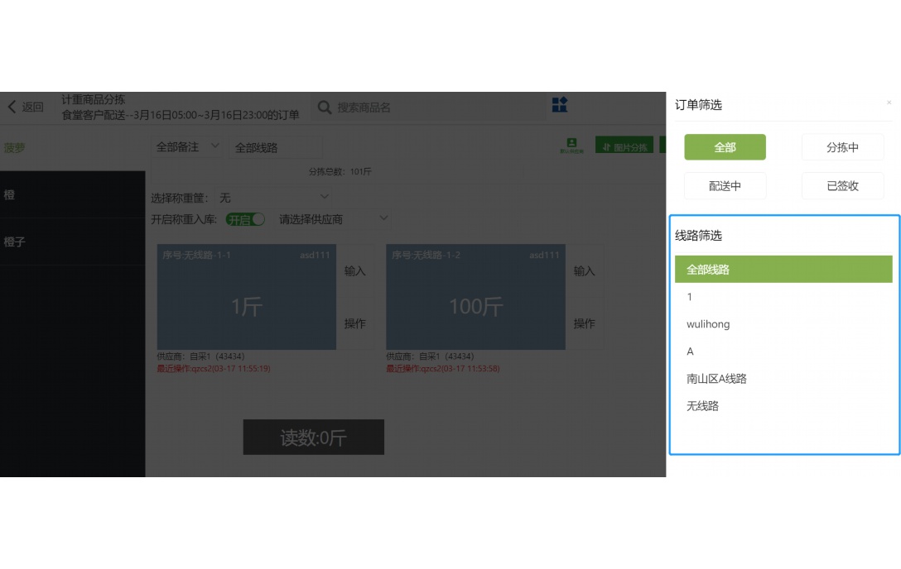Click the green 全部 filter button
The width and height of the screenshot is (901, 569).
click(724, 146)
